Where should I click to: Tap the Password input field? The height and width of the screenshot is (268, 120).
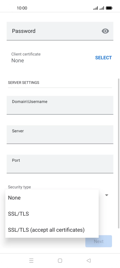click(x=60, y=31)
